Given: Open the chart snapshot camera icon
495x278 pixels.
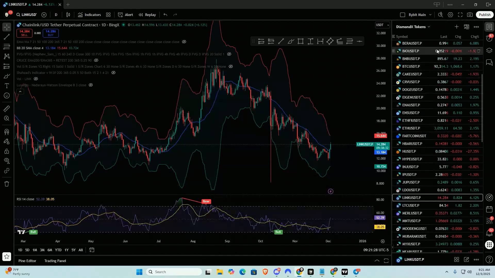Looking at the screenshot, I should click(x=470, y=15).
